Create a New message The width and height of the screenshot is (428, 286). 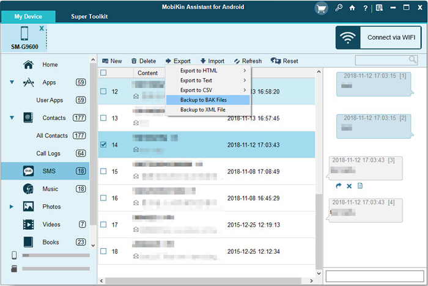click(x=112, y=61)
